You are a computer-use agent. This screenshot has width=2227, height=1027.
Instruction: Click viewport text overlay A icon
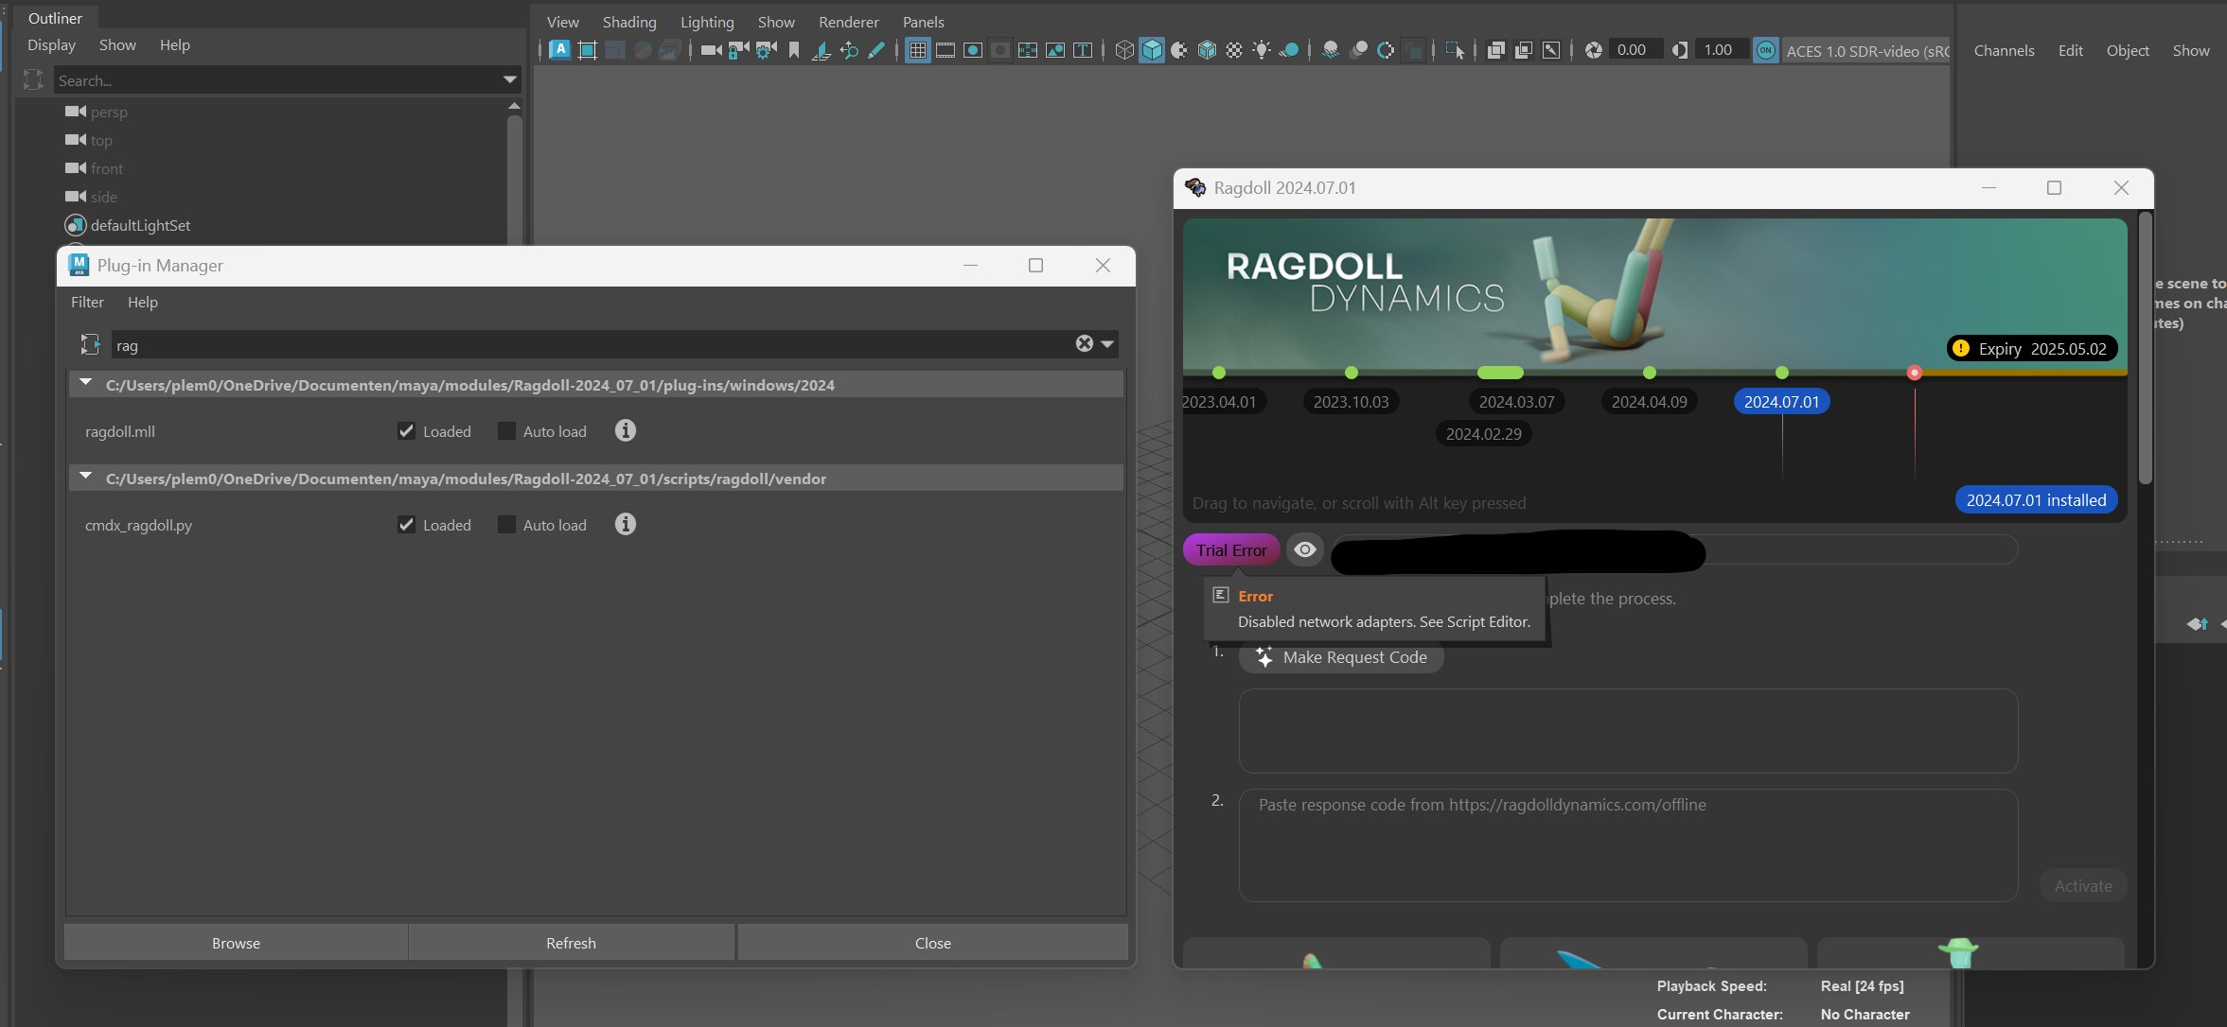[559, 50]
